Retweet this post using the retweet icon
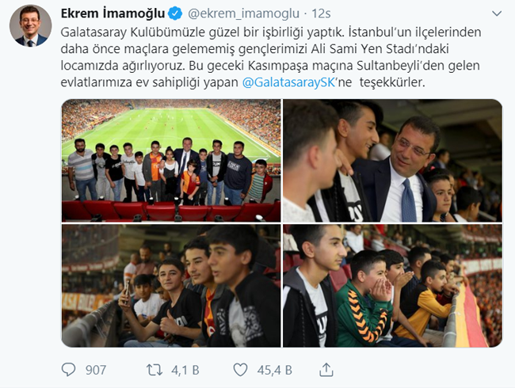The height and width of the screenshot is (388, 515). [154, 370]
